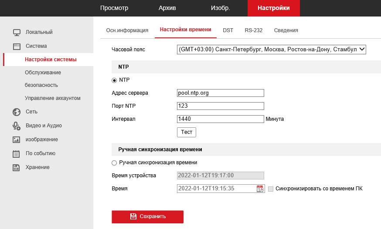Screen dimensions: 381x229
Task: Open the calendar picker in Время field
Action: (x=260, y=189)
